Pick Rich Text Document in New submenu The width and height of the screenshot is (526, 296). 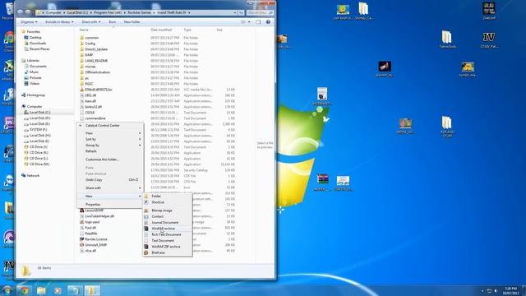pyautogui.click(x=167, y=234)
